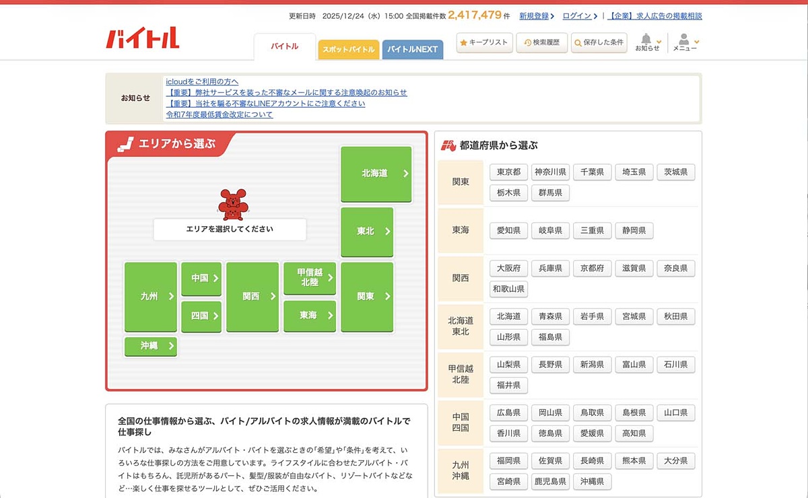808x498 pixels.
Task: Click the バイトル logo
Action: tap(142, 38)
